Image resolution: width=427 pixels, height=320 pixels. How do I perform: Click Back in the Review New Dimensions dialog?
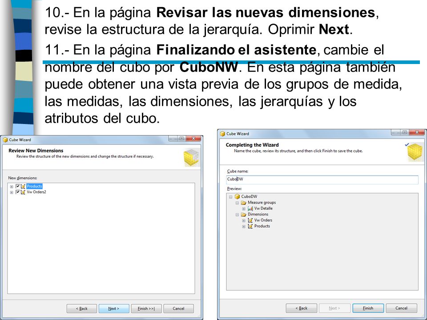[x=82, y=308]
